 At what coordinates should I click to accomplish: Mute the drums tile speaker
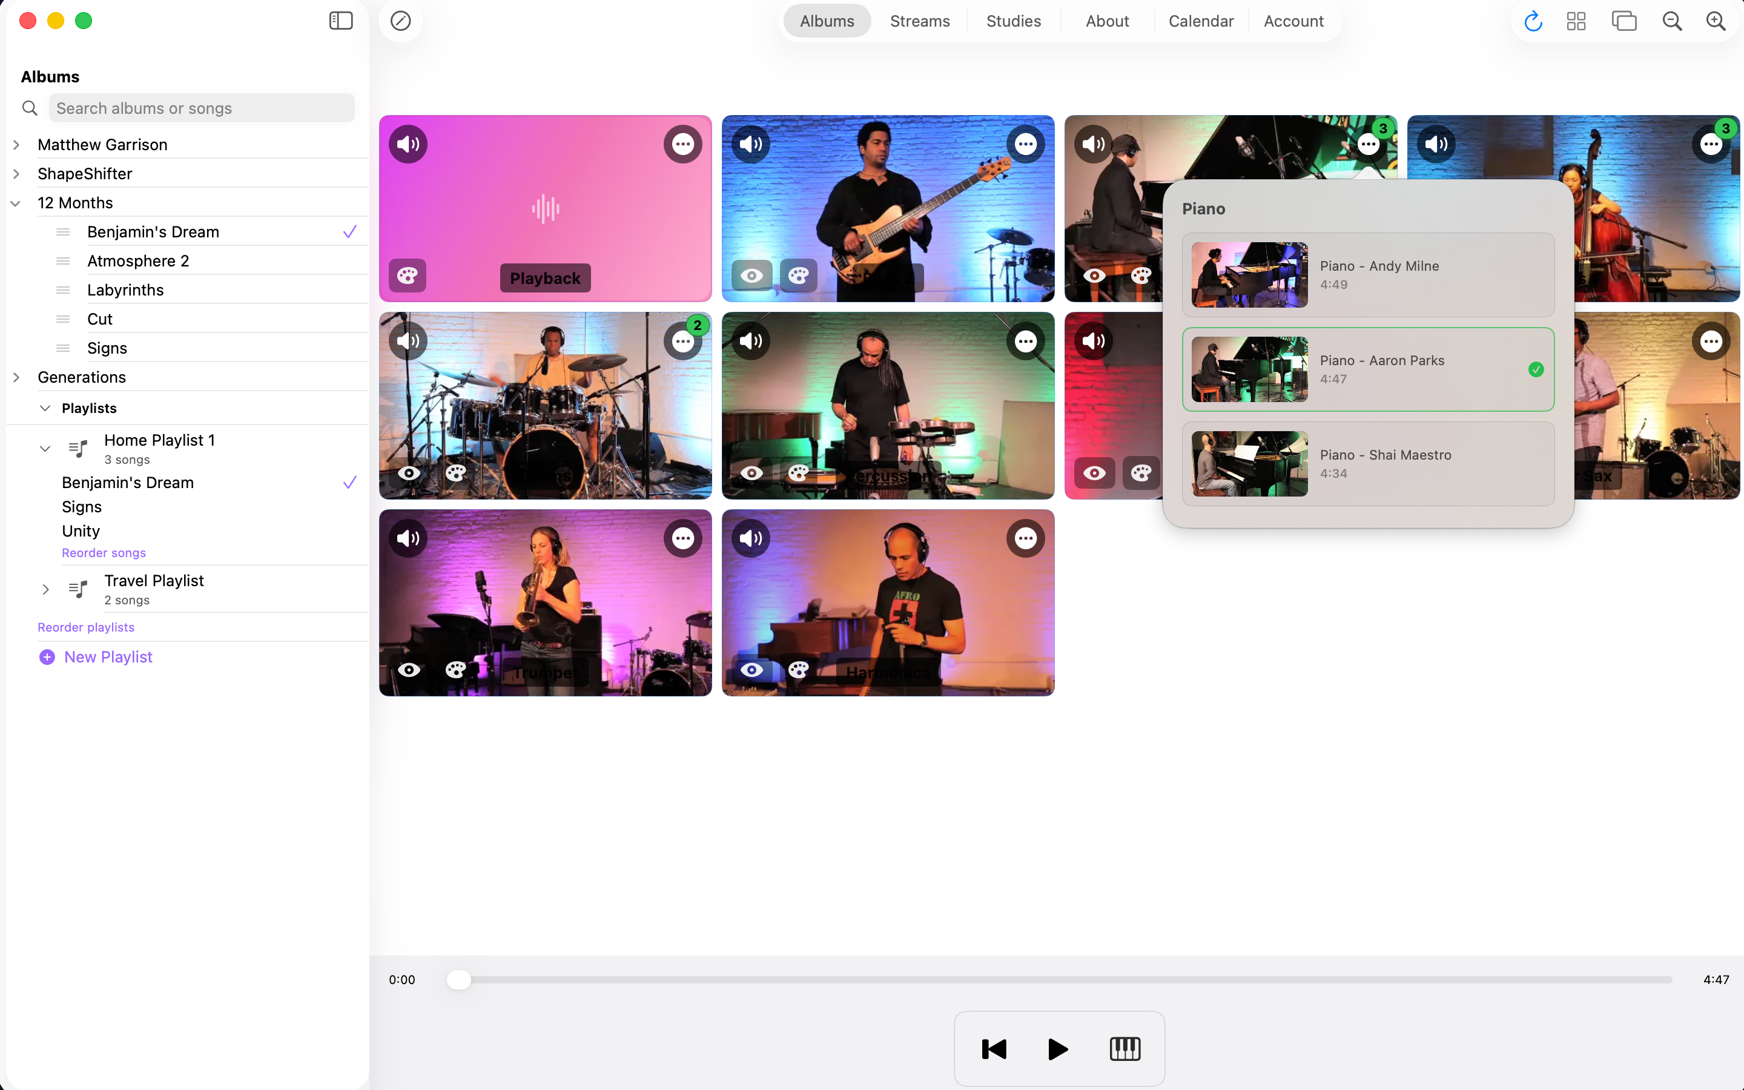[408, 341]
